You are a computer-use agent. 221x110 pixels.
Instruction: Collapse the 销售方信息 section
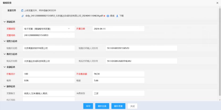click(x=4, y=41)
